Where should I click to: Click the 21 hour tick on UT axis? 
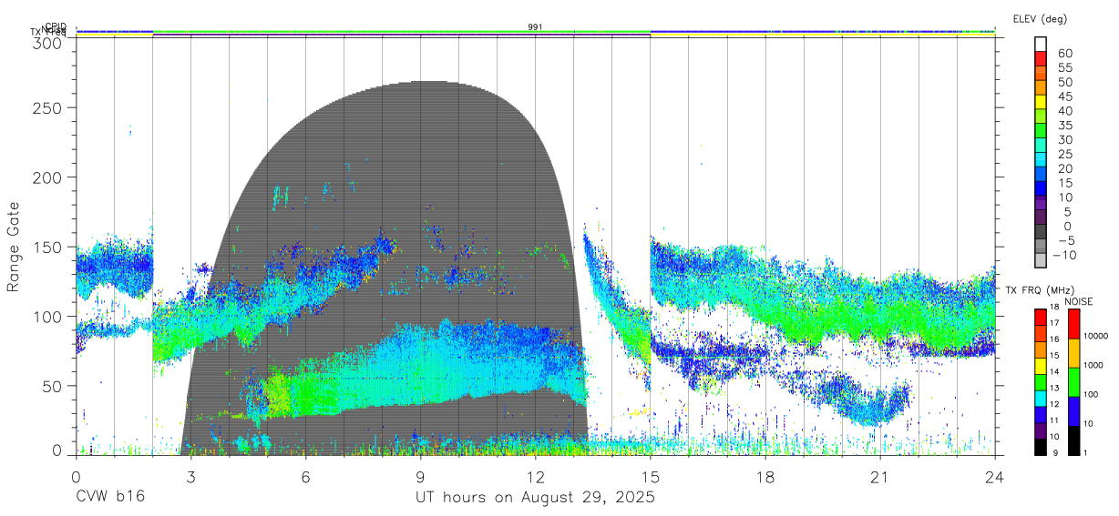click(880, 476)
